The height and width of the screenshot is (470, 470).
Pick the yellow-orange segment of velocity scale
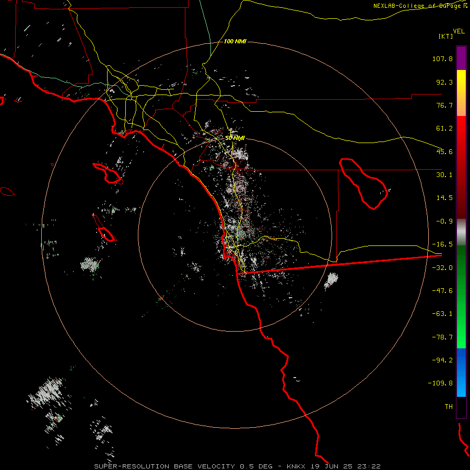[x=461, y=93]
